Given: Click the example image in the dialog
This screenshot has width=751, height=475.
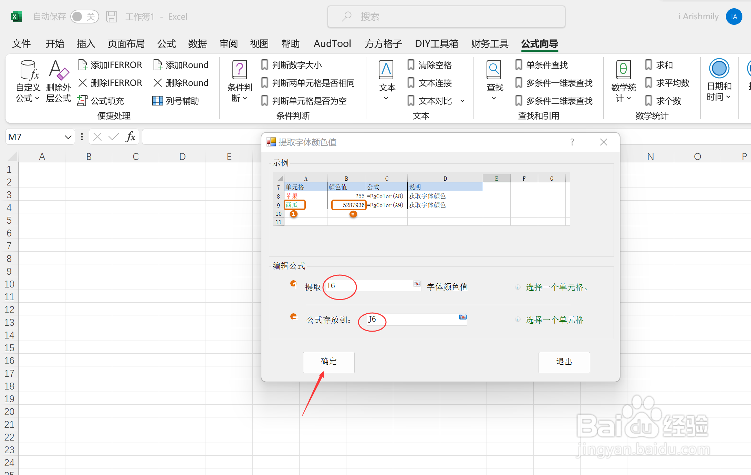Looking at the screenshot, I should 421,199.
